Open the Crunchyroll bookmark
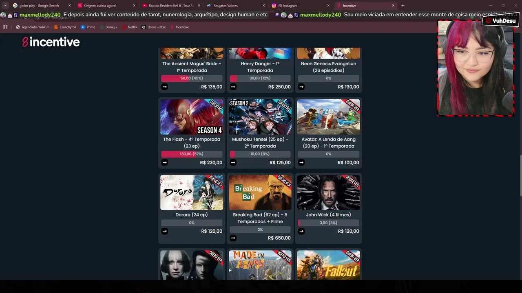522x293 pixels. point(65,27)
